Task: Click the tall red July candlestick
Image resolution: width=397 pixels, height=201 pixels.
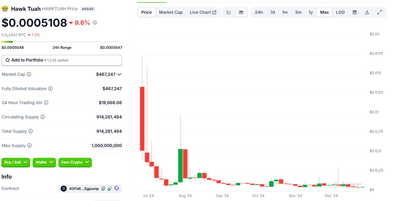Action: (142, 118)
